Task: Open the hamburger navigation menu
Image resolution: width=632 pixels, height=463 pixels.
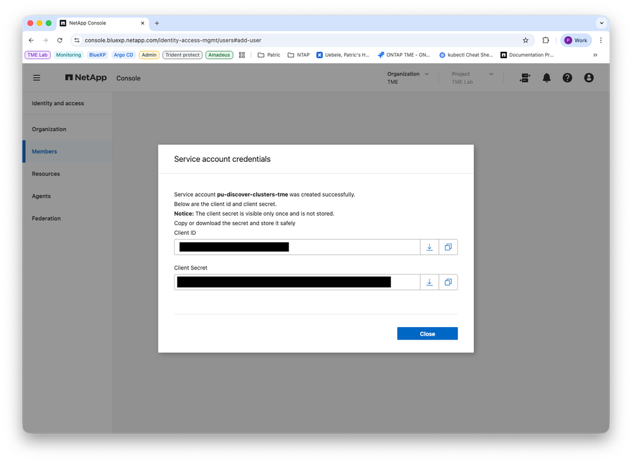Action: point(37,78)
